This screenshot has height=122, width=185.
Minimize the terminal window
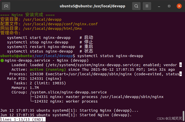[159, 6]
